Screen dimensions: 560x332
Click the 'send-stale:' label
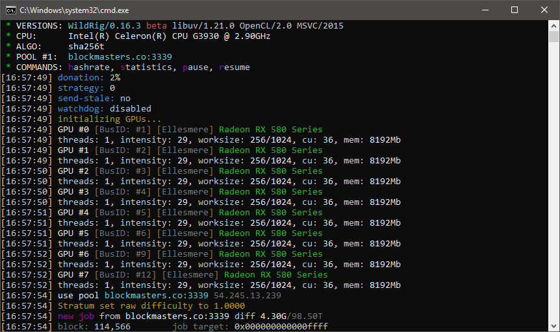coord(86,98)
